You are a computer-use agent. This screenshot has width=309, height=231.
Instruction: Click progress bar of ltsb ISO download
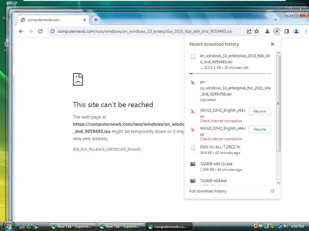point(230,73)
